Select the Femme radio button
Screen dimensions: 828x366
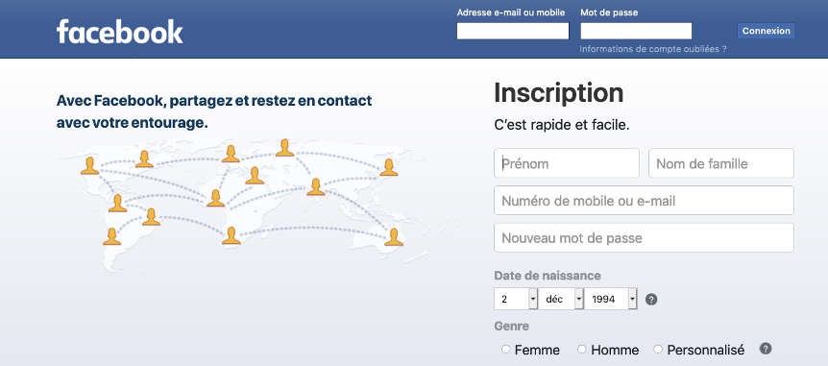tap(505, 349)
